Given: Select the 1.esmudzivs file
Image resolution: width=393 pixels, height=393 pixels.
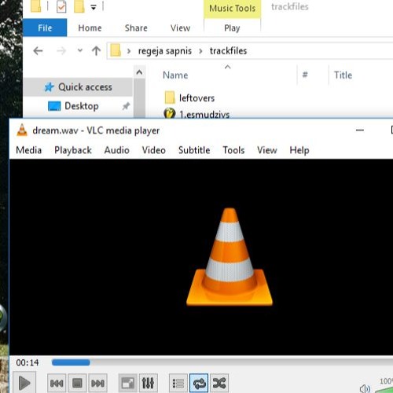Looking at the screenshot, I should click(x=204, y=115).
